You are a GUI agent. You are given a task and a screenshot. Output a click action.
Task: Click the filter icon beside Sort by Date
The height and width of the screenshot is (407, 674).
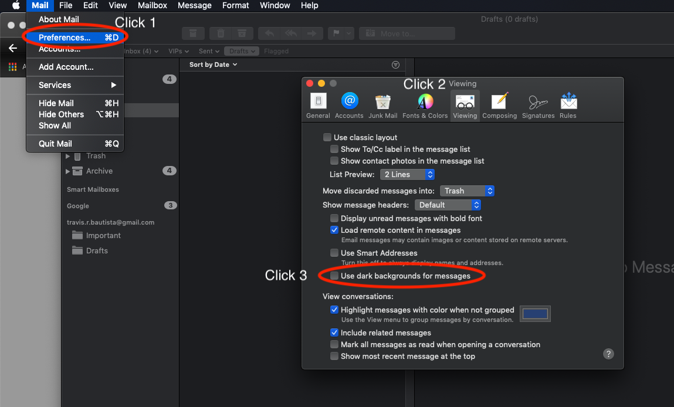click(395, 65)
